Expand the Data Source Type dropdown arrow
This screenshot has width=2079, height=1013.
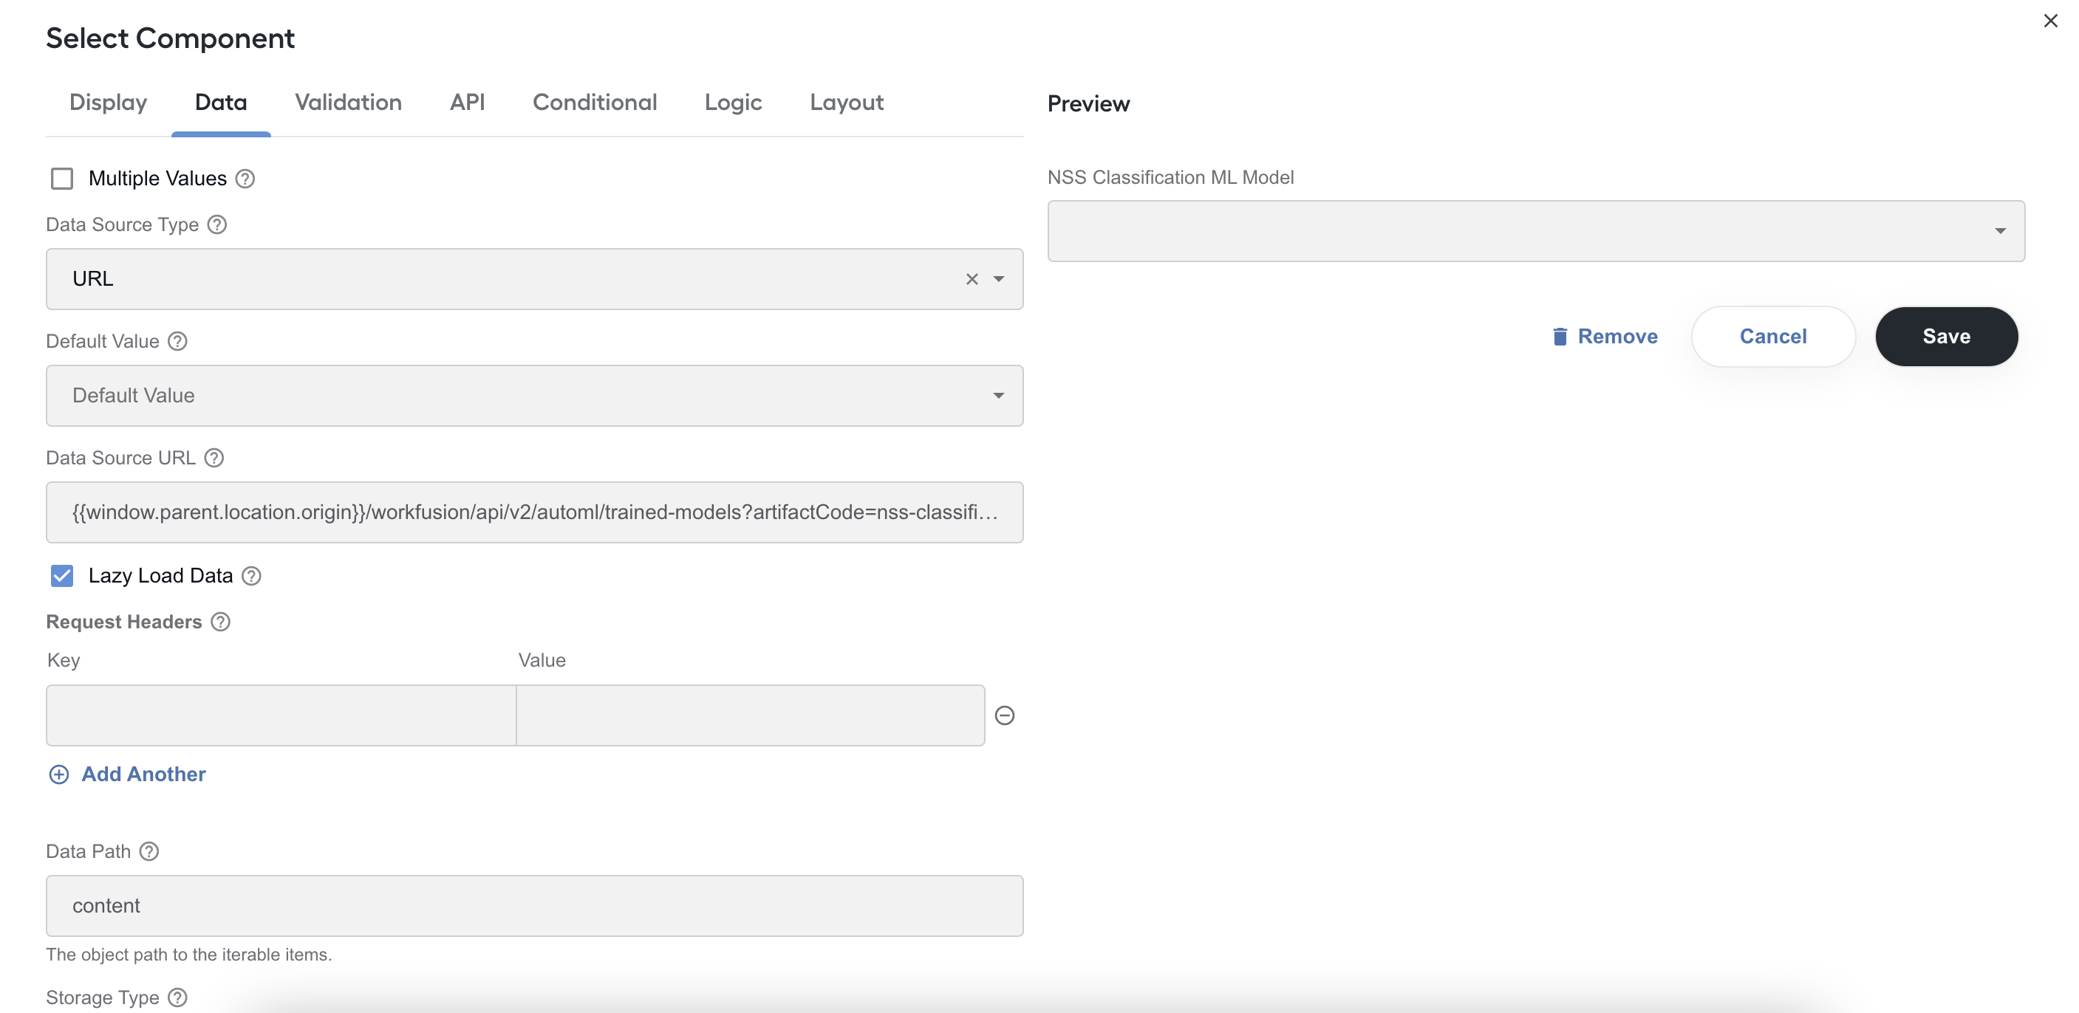coord(999,279)
